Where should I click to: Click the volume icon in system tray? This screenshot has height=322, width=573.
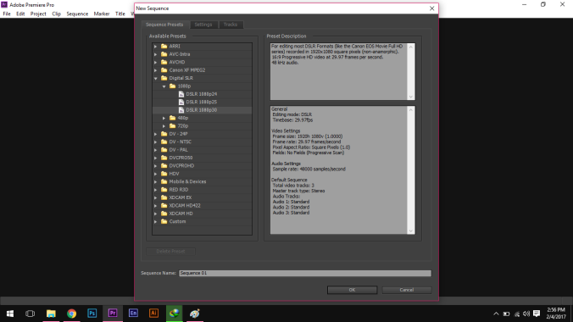(x=526, y=314)
